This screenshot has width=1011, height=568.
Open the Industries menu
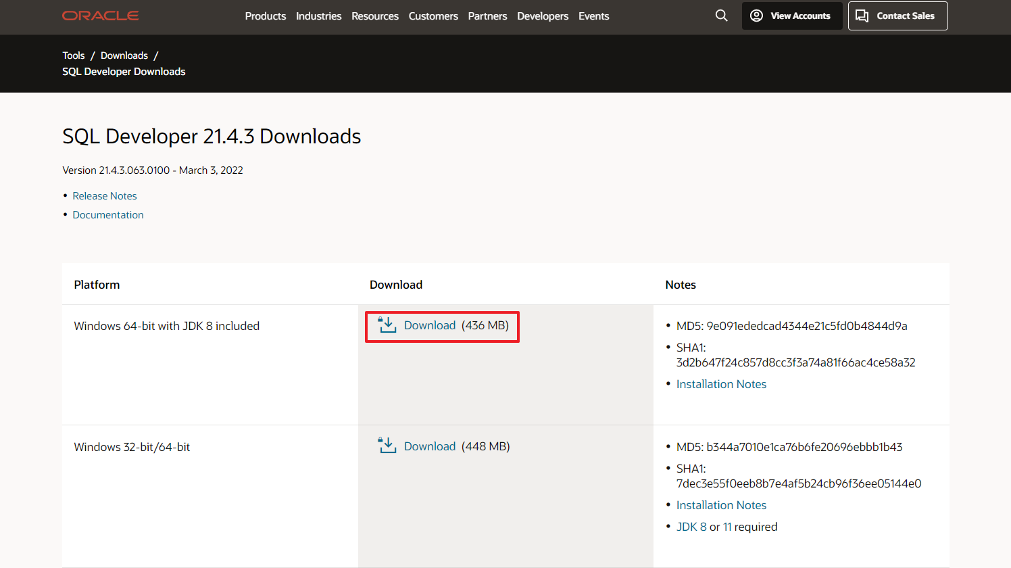tap(319, 16)
